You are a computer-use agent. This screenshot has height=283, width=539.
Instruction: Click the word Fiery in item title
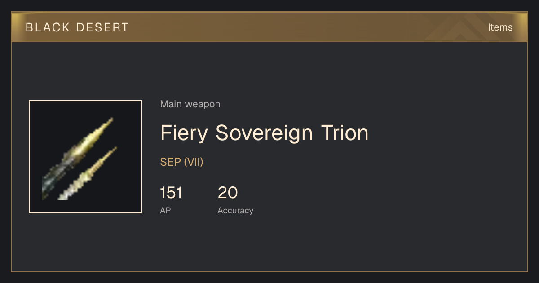[x=183, y=133]
